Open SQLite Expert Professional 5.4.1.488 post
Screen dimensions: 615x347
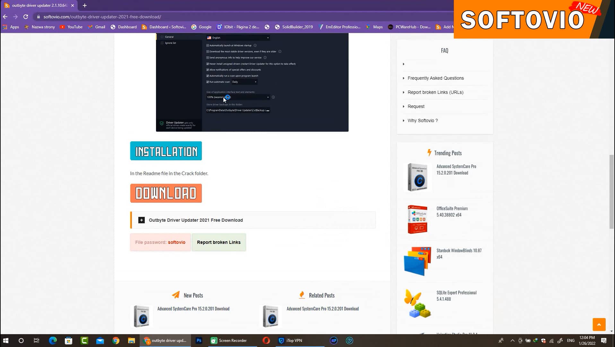(456, 296)
